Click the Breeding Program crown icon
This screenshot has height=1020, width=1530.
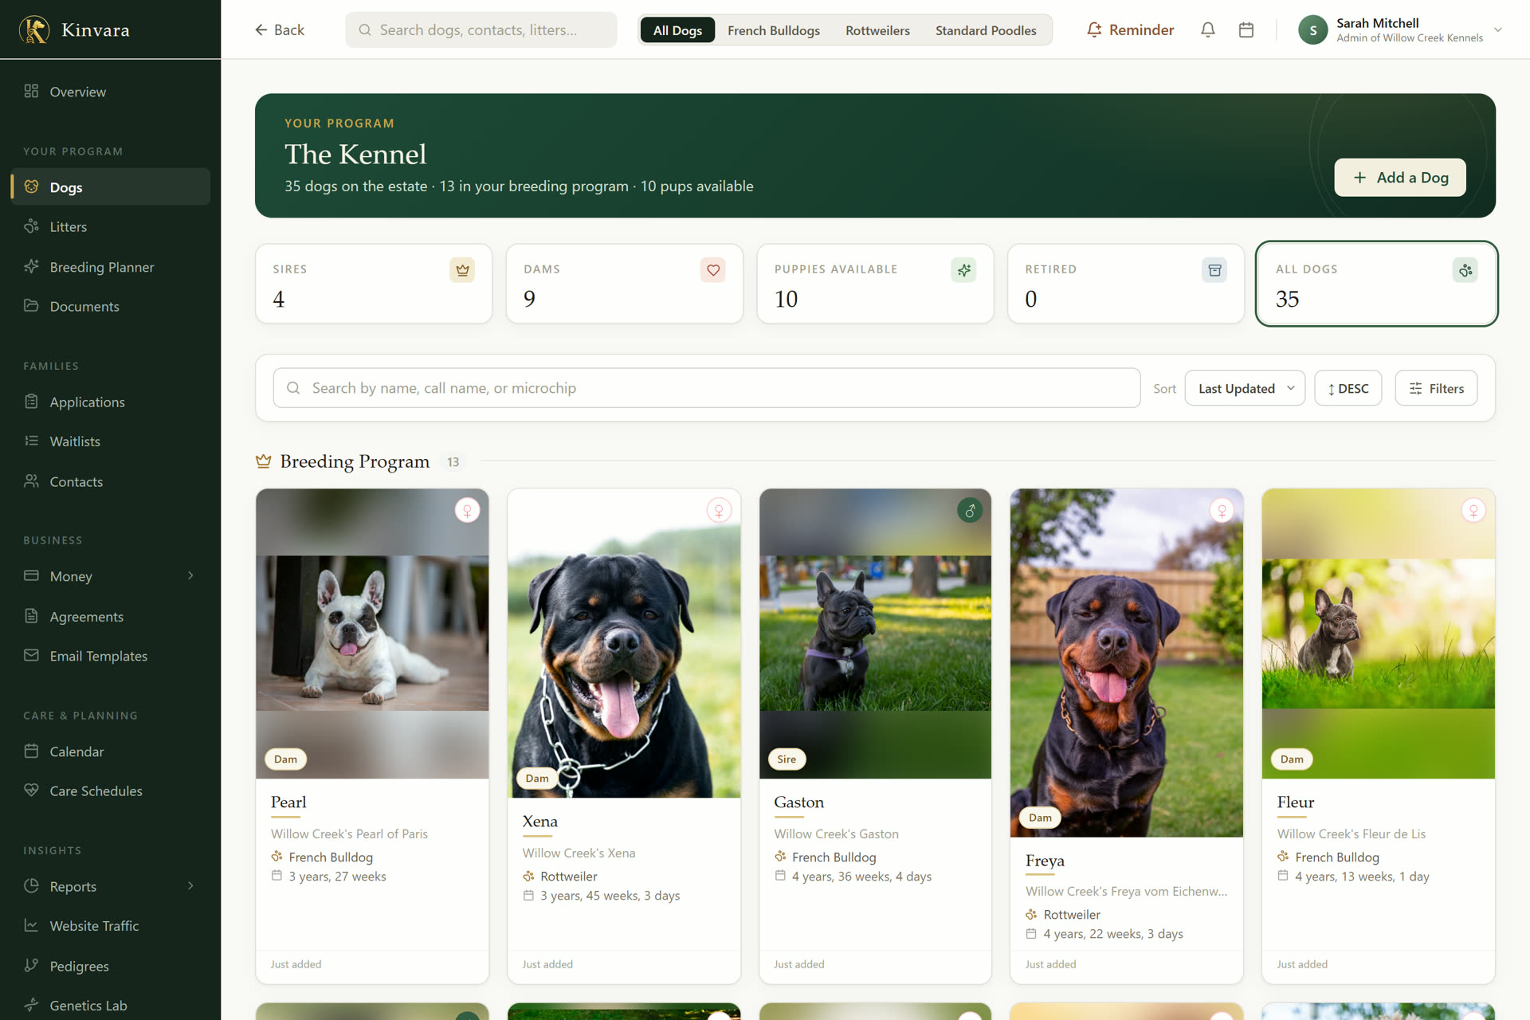pos(263,461)
